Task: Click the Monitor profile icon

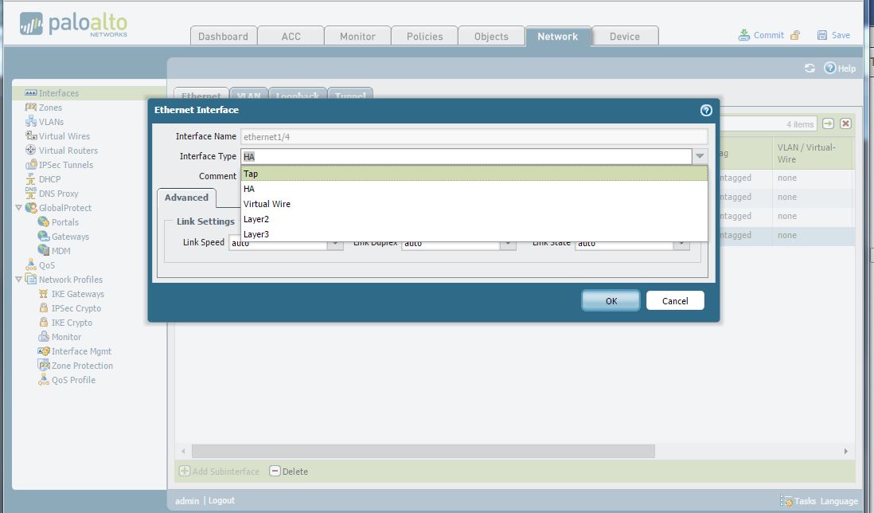Action: click(44, 337)
